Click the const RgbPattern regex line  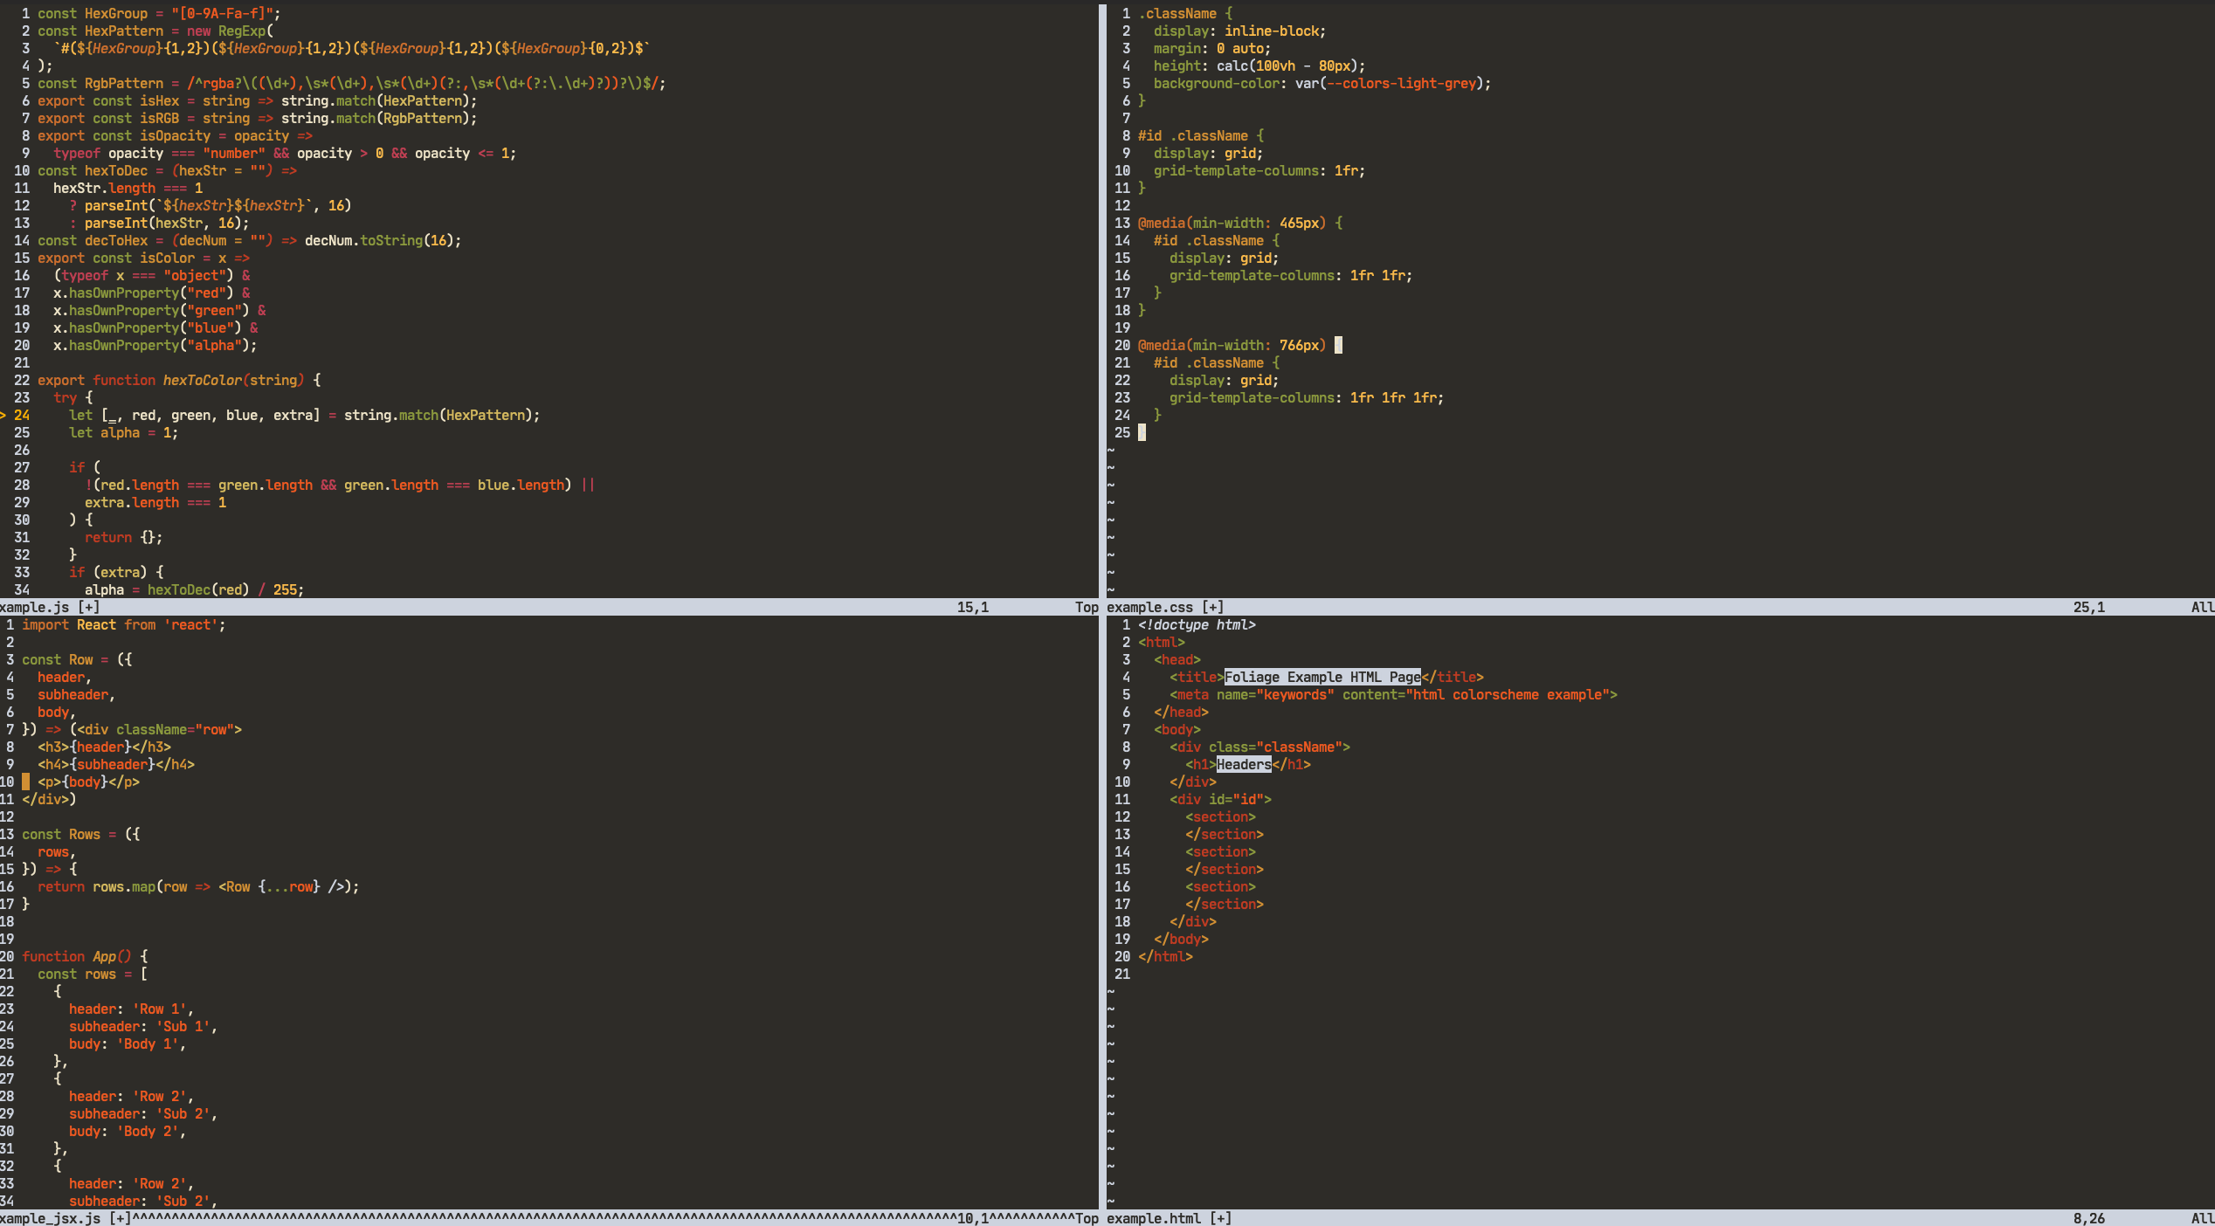(x=351, y=83)
